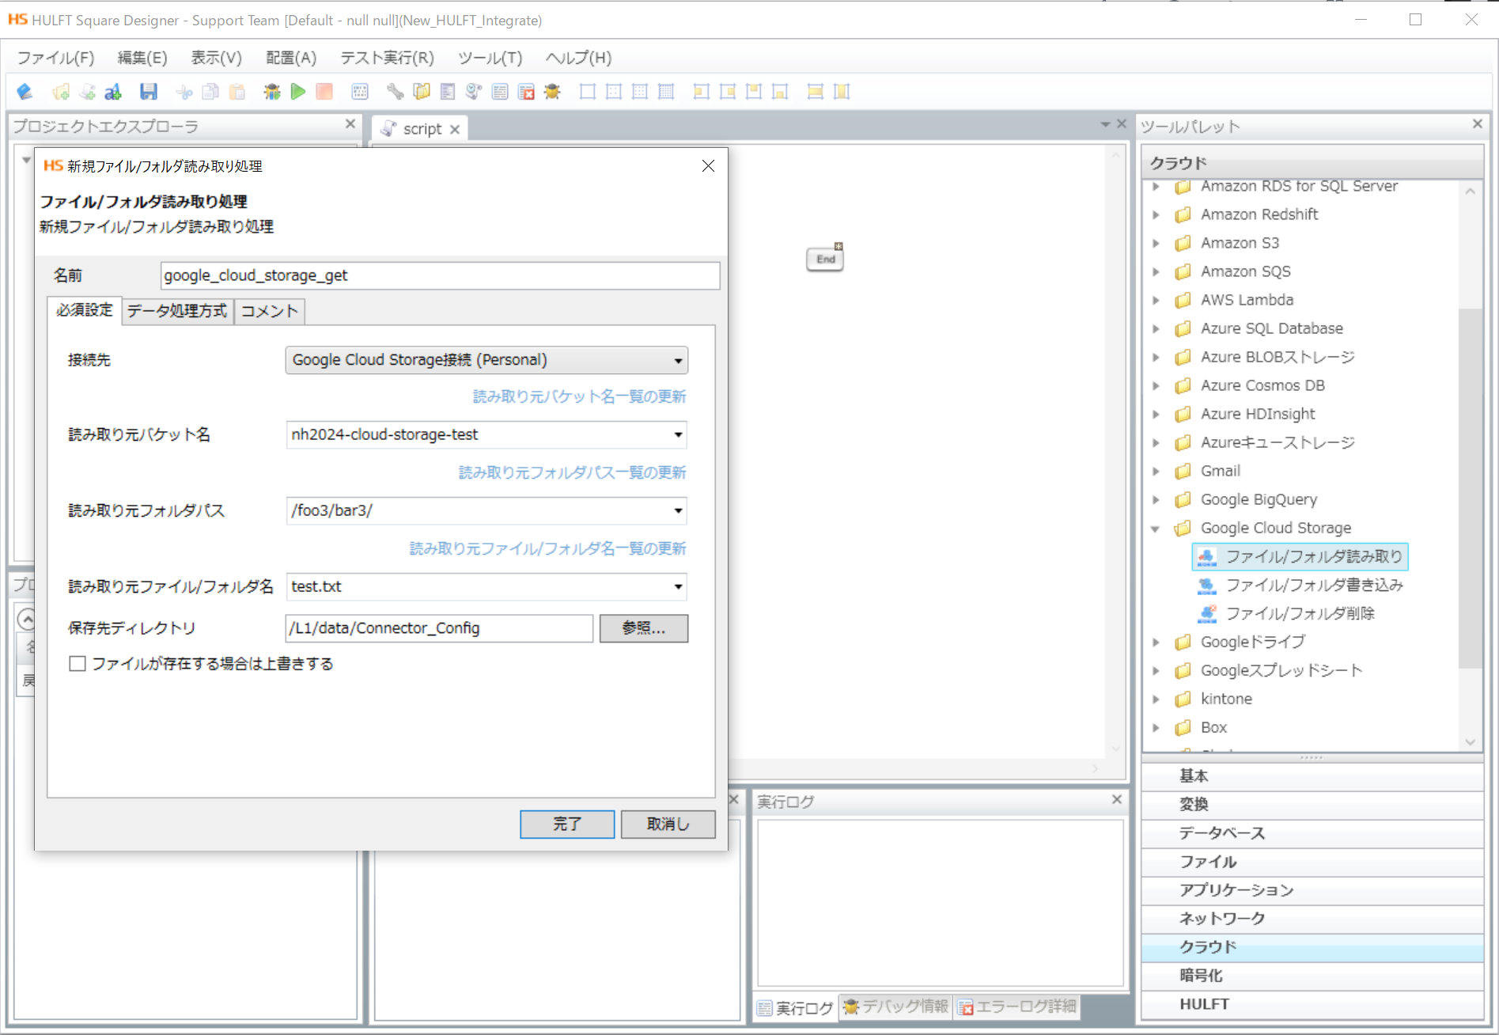Click 読み取り元ファイル/フォルダ名一覧の更新 link

547,548
